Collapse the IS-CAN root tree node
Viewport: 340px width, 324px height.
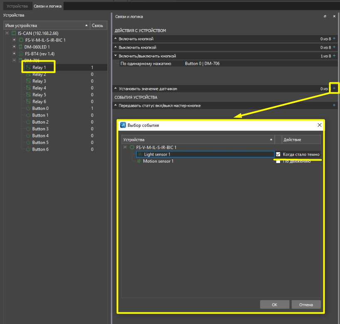(x=7, y=33)
